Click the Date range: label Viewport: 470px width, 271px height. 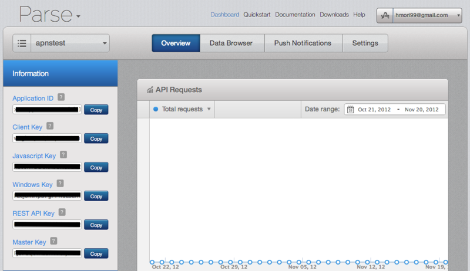click(x=322, y=109)
